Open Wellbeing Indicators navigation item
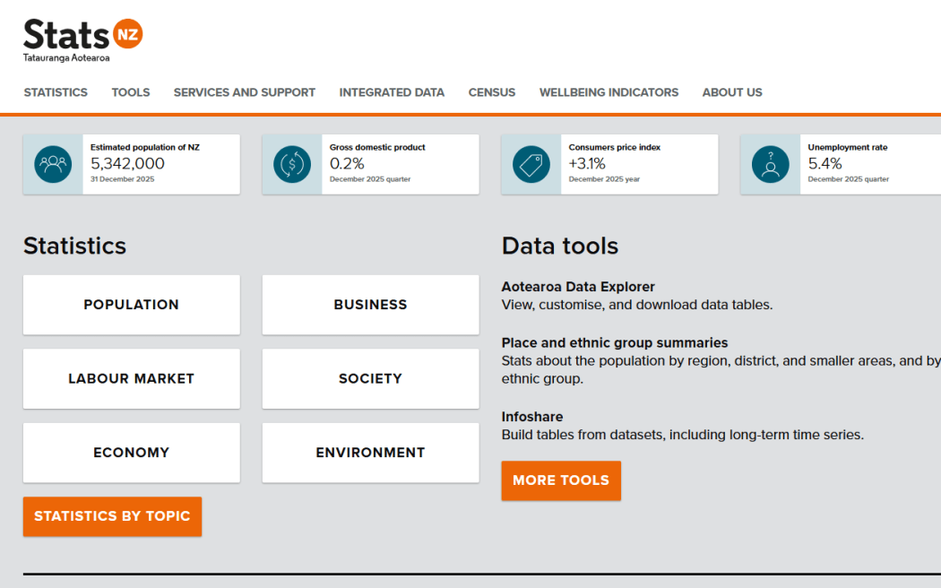The width and height of the screenshot is (941, 588). pyautogui.click(x=609, y=92)
